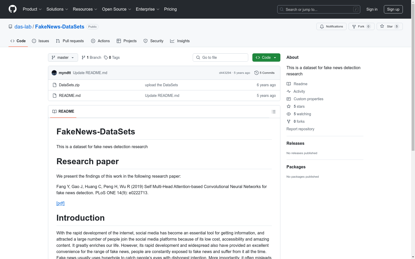
Task: Open the Resources menu
Action: coord(85,9)
